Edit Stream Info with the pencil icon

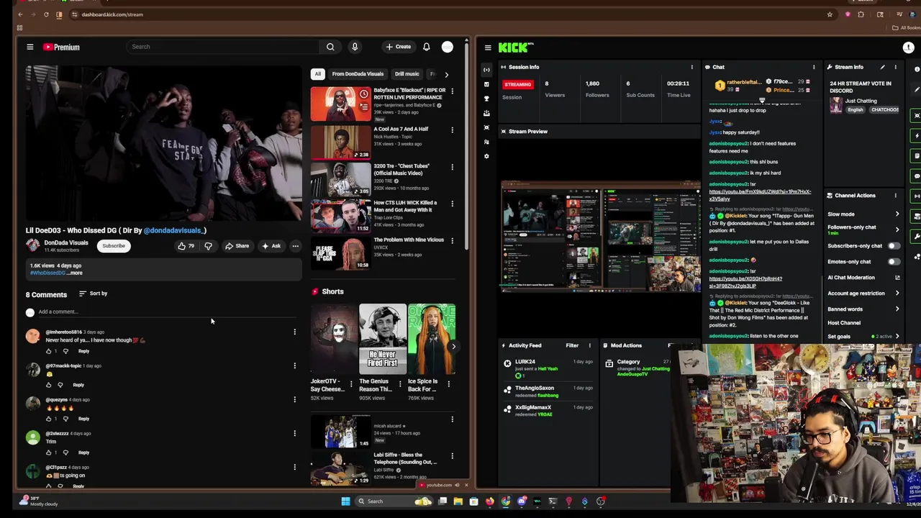pos(882,68)
